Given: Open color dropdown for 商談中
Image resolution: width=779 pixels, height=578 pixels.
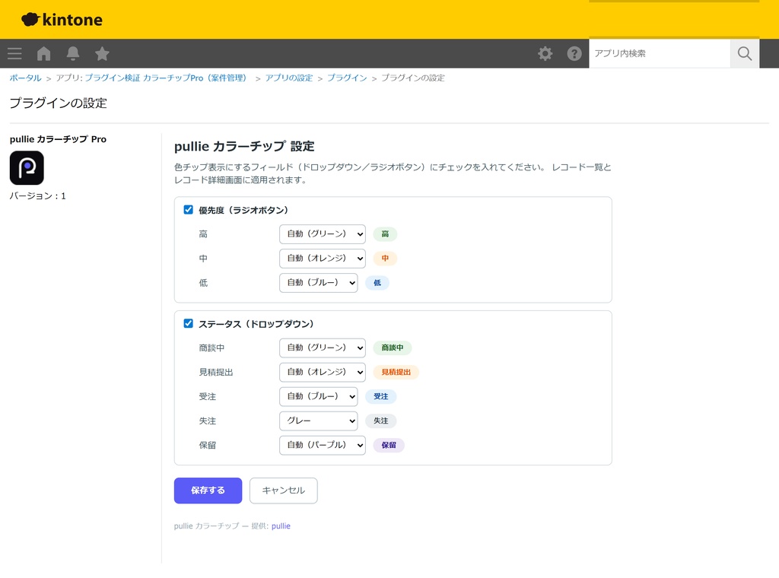Looking at the screenshot, I should 323,348.
